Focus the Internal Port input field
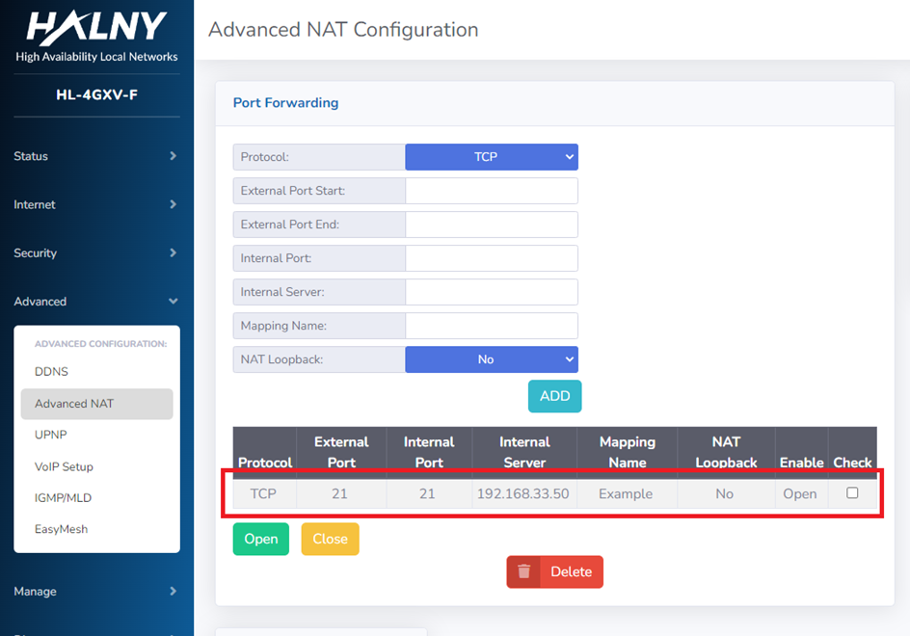 [492, 258]
